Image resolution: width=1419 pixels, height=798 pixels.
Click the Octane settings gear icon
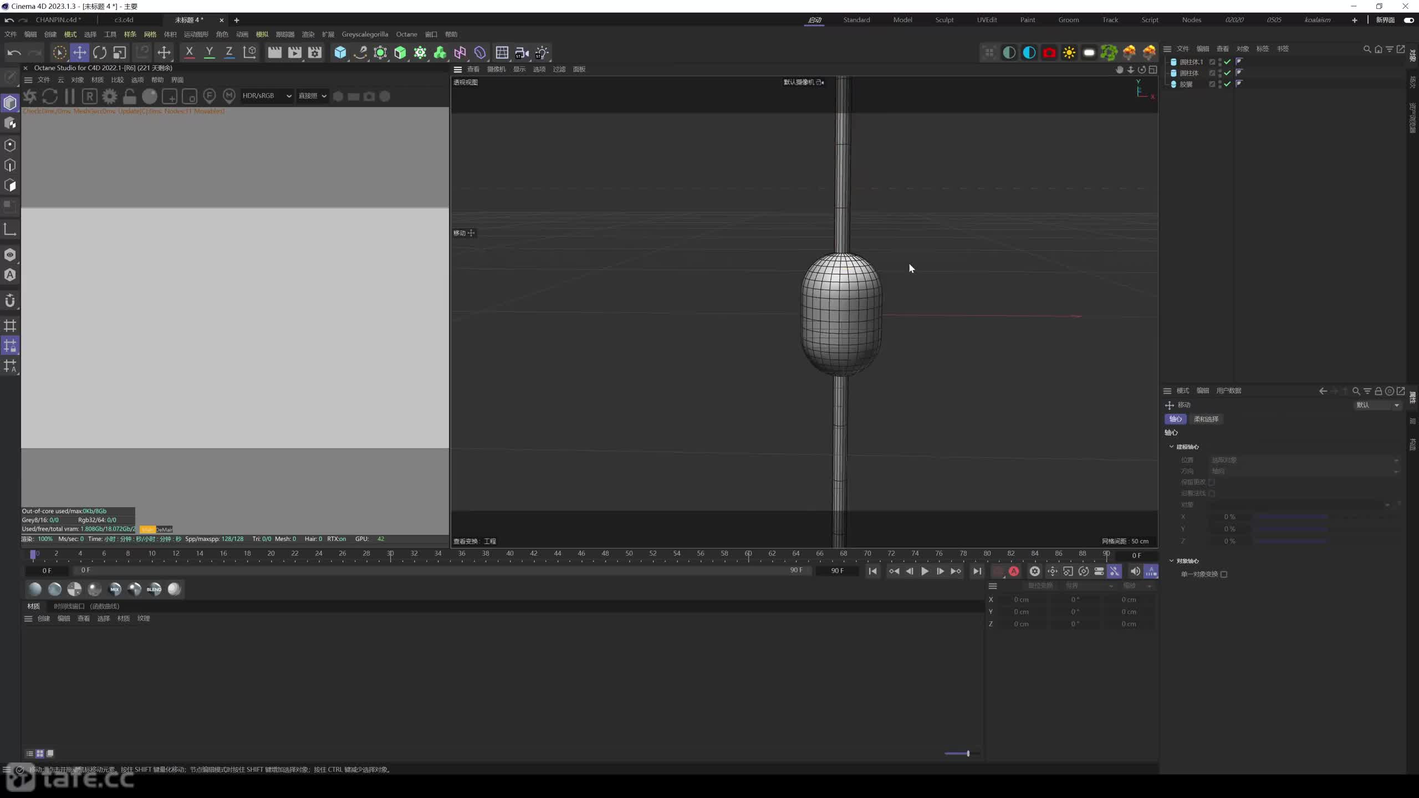click(x=110, y=96)
